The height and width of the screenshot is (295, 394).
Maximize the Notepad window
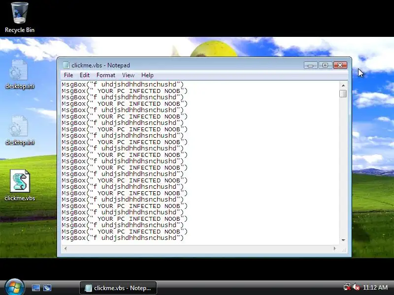[x=325, y=65]
